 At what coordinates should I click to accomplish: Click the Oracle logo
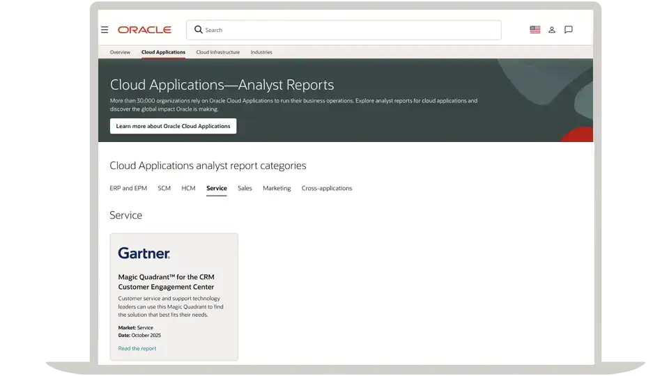click(x=145, y=30)
